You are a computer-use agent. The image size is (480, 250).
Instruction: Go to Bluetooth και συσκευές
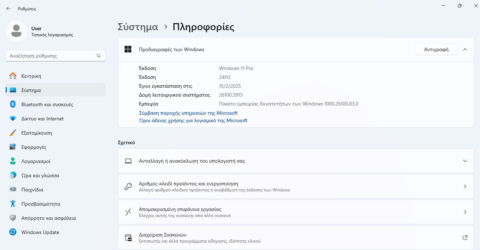[56, 104]
